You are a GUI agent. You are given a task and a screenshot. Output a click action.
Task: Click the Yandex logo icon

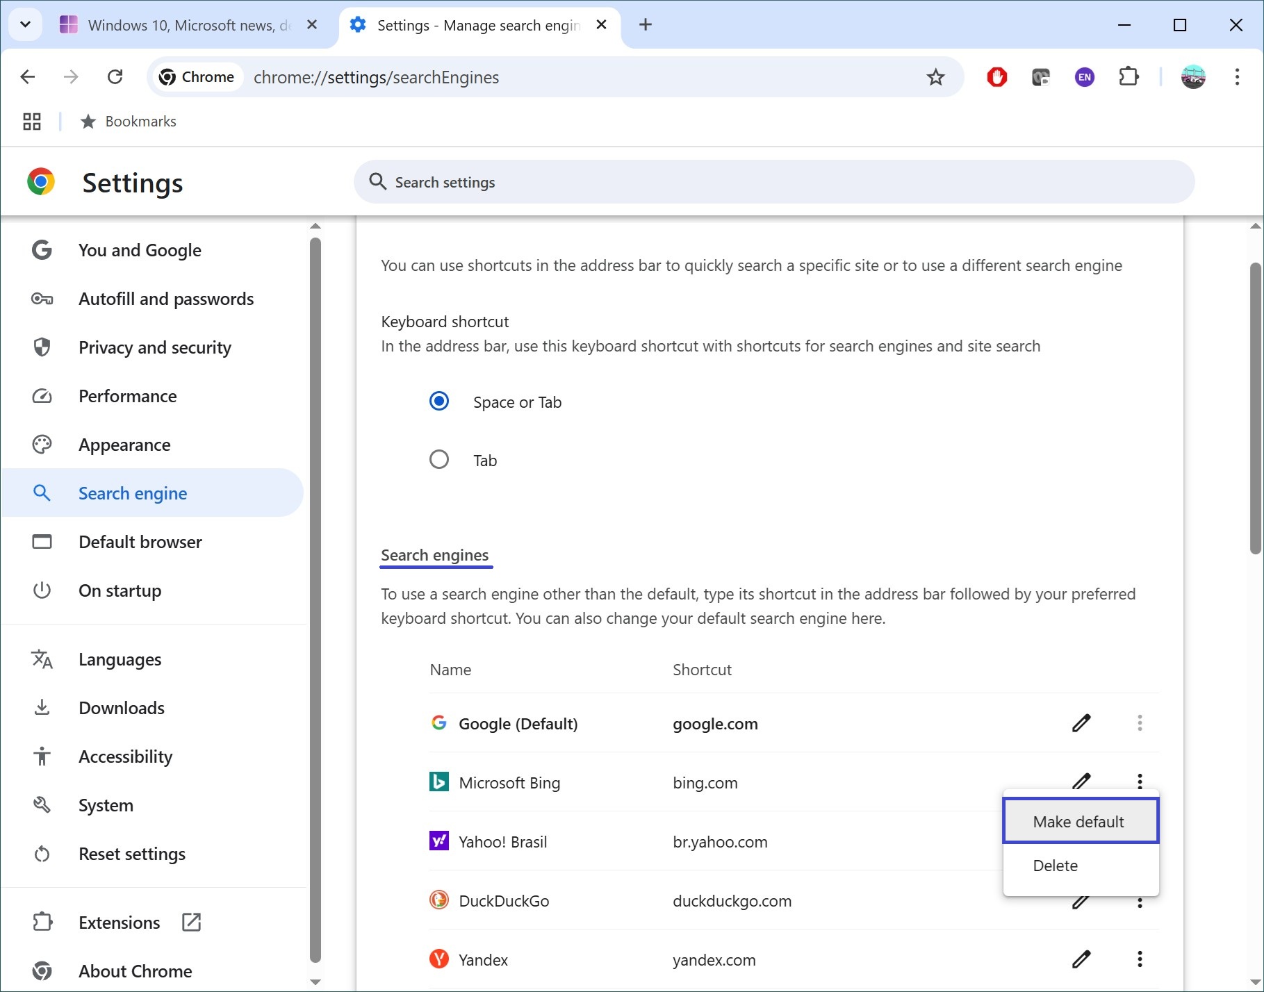coord(439,959)
